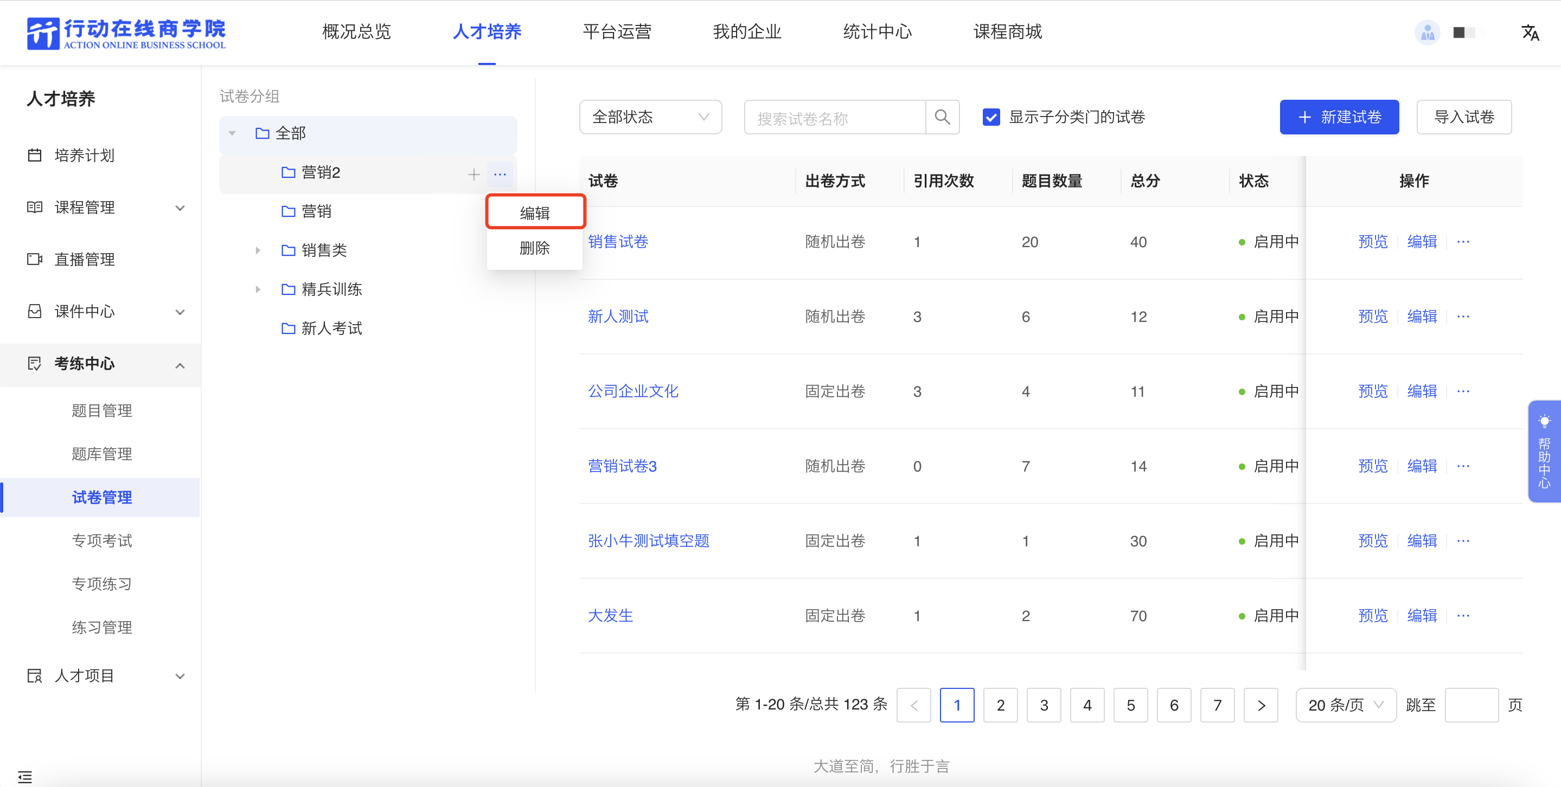Click the 行动在线商学院 logo
Image resolution: width=1561 pixels, height=787 pixels.
(x=126, y=33)
